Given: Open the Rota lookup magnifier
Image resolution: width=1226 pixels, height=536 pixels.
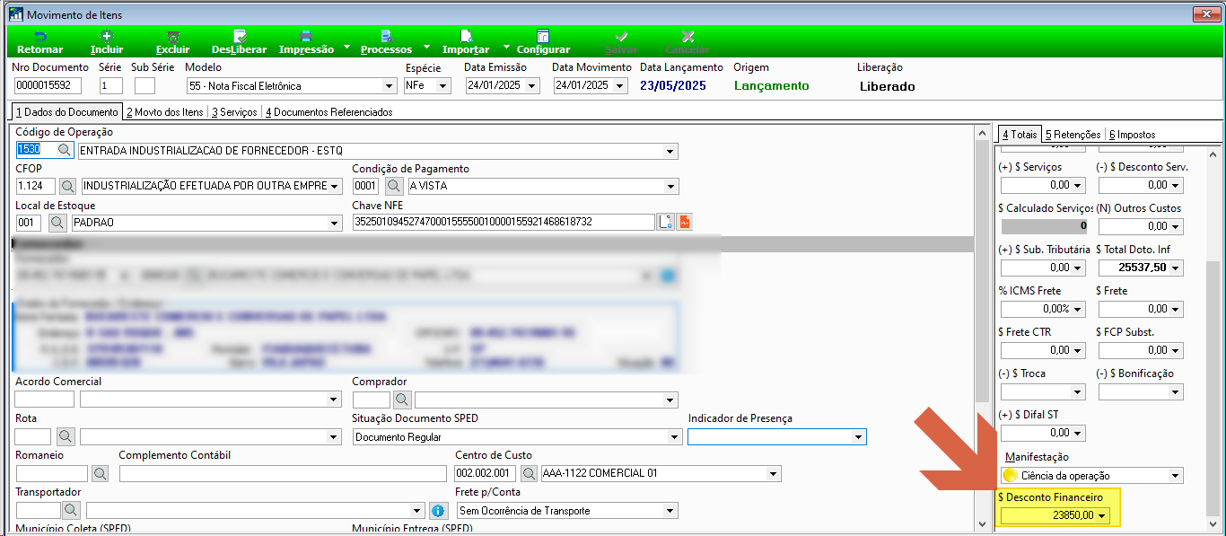Looking at the screenshot, I should pyautogui.click(x=66, y=436).
